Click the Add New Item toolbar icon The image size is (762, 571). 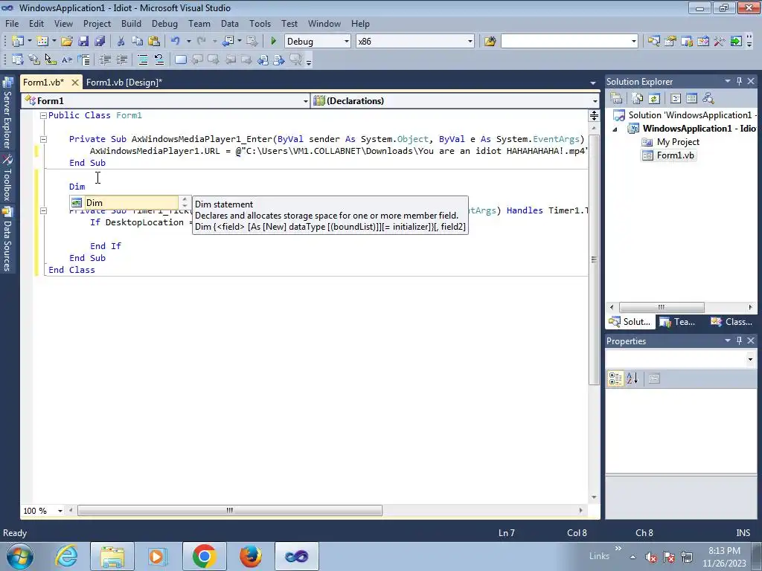tap(42, 42)
